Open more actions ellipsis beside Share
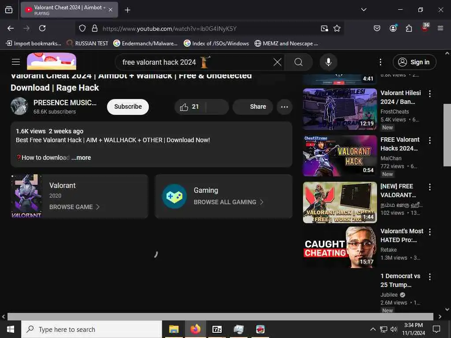 (x=285, y=107)
